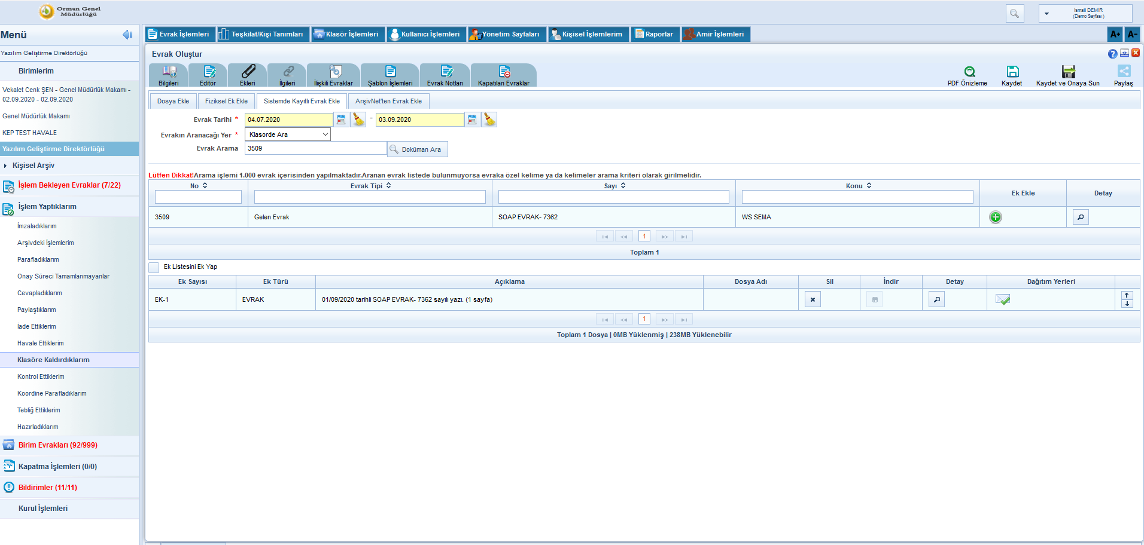Open Raporlar menu
This screenshot has height=545, width=1144.
654,35
